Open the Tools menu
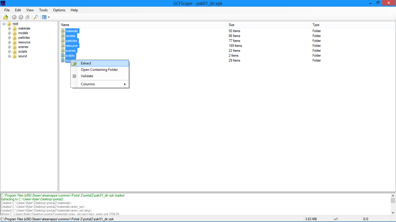 click(x=43, y=10)
